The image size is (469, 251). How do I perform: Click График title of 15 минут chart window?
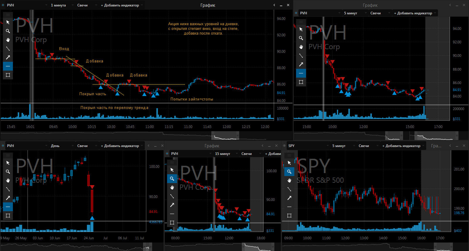212,146
